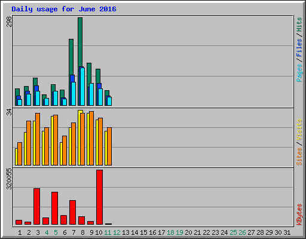Click the yellow 'Visits' legend label
The width and height of the screenshot is (306, 239).
point(299,130)
